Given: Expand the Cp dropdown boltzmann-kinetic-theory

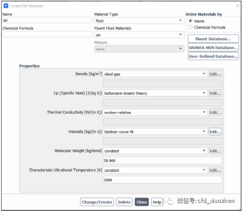Looking at the screenshot, I should point(155,93).
